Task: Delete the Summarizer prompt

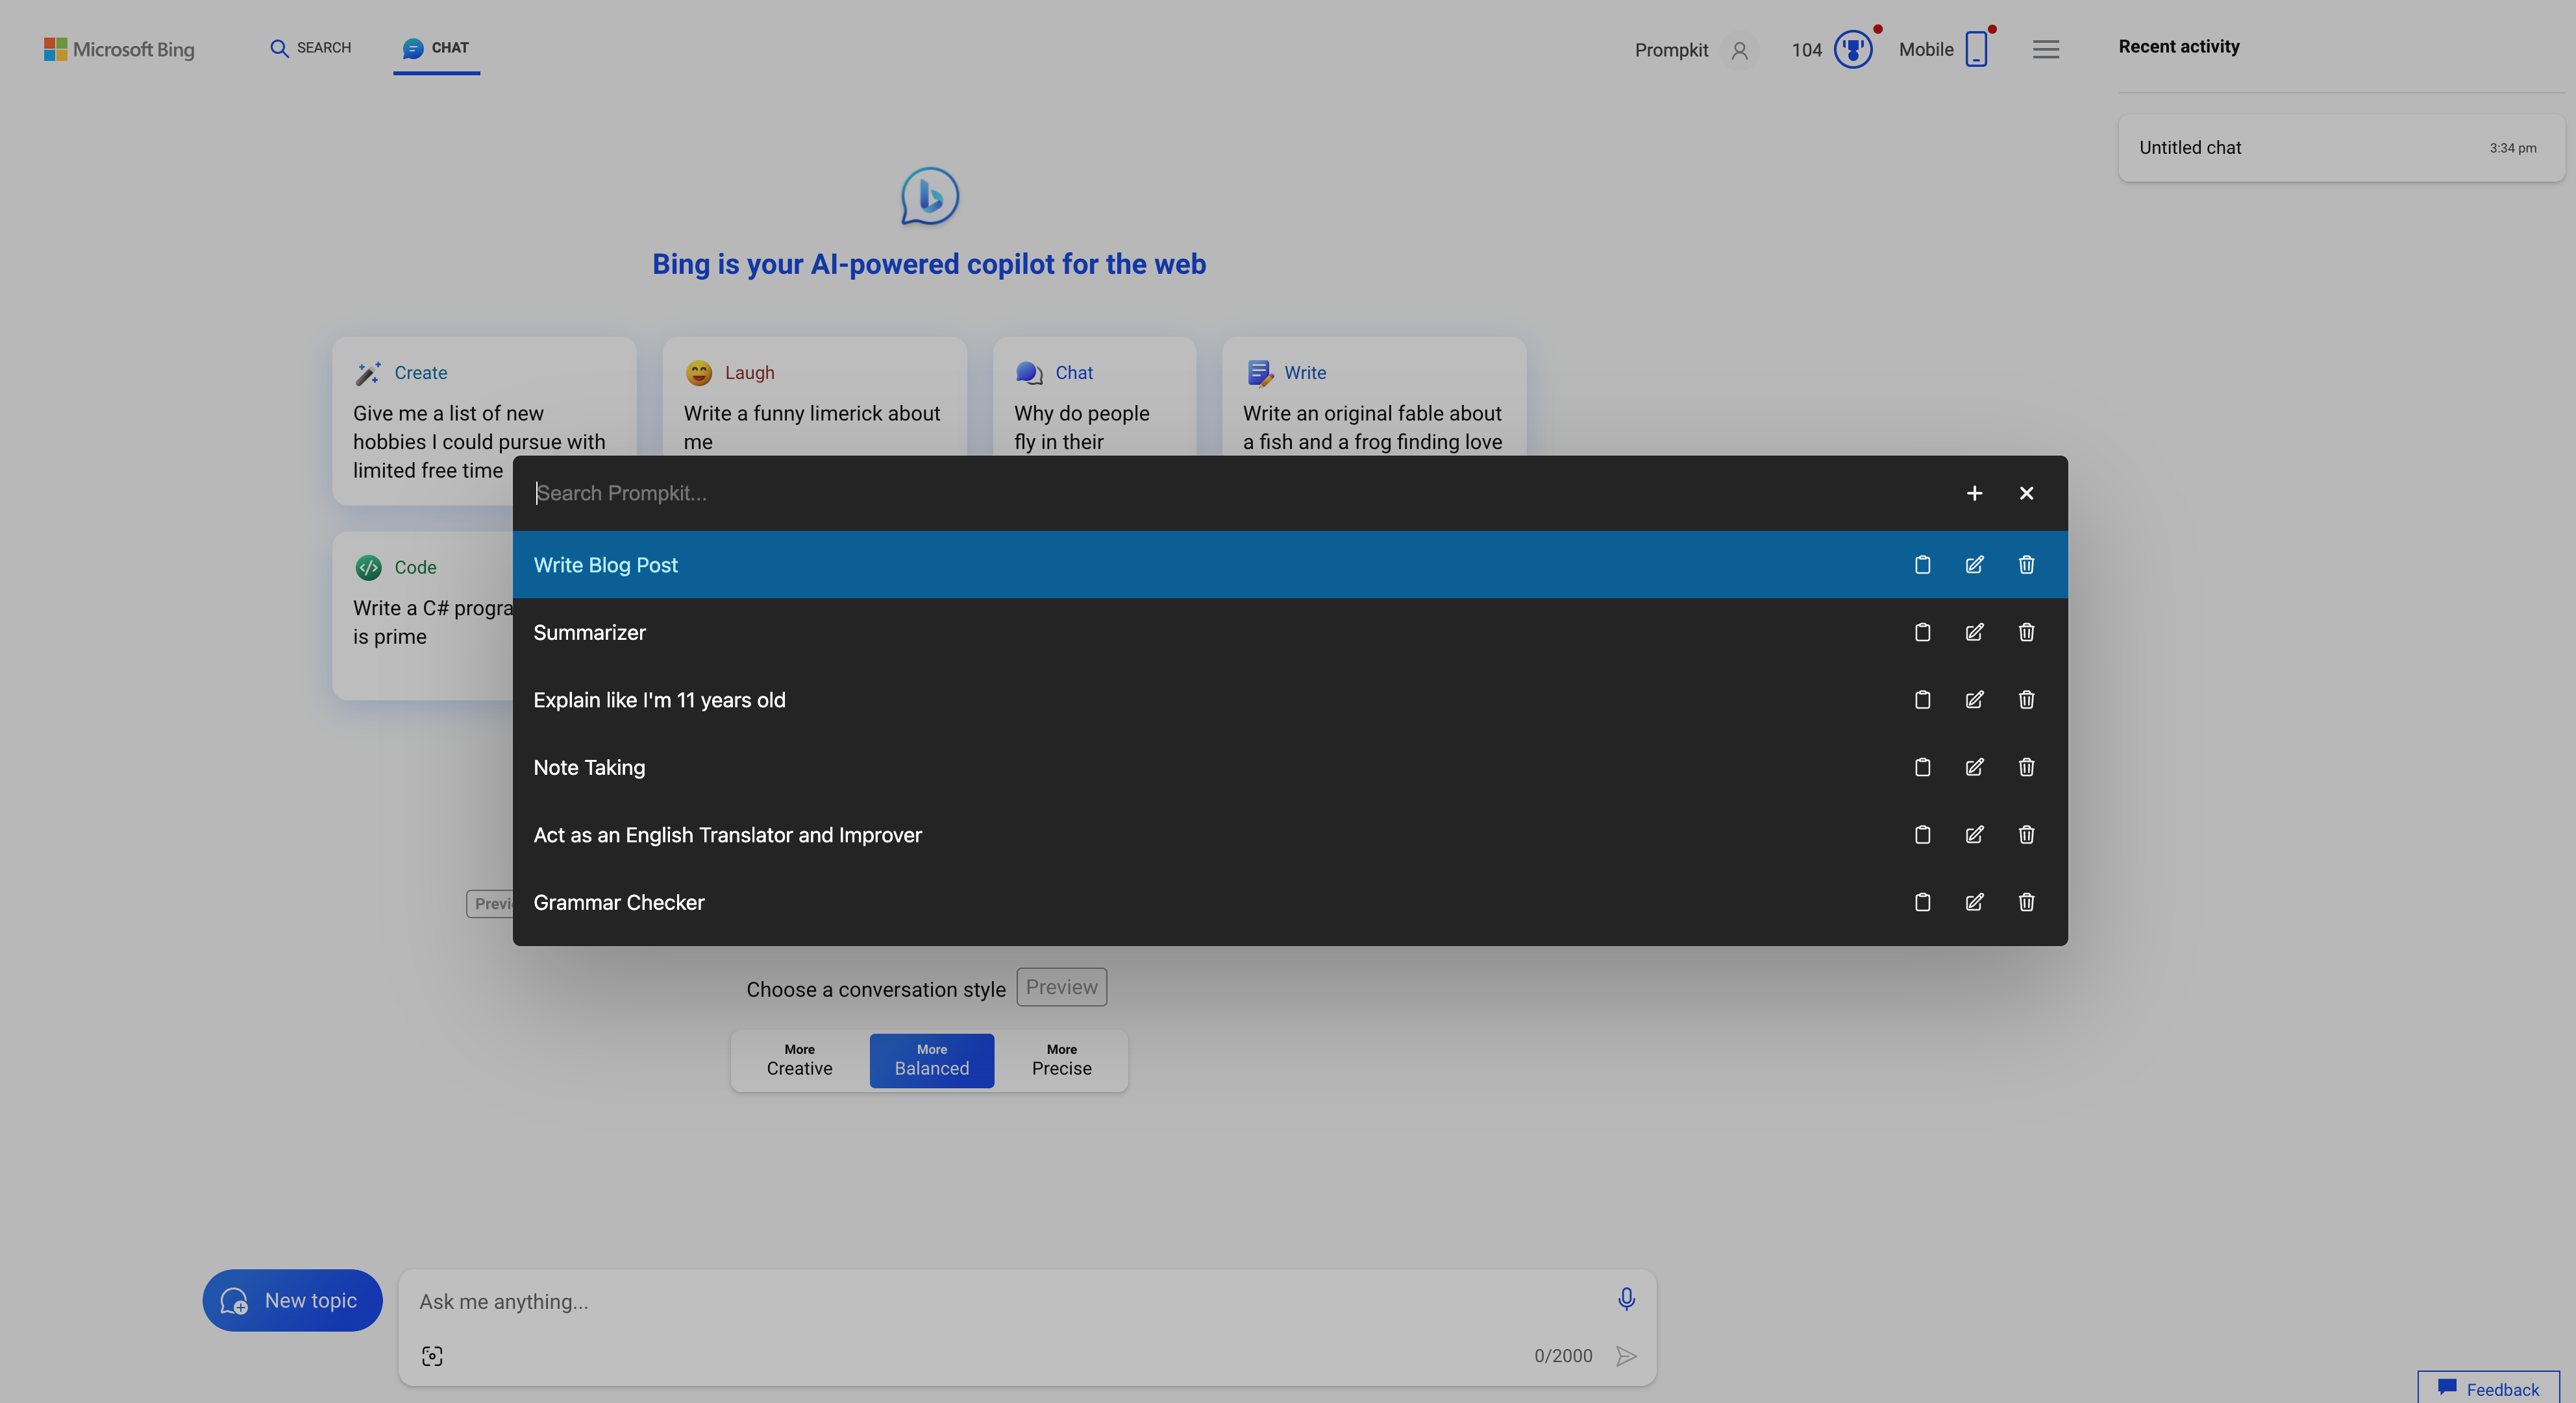Action: click(2026, 633)
